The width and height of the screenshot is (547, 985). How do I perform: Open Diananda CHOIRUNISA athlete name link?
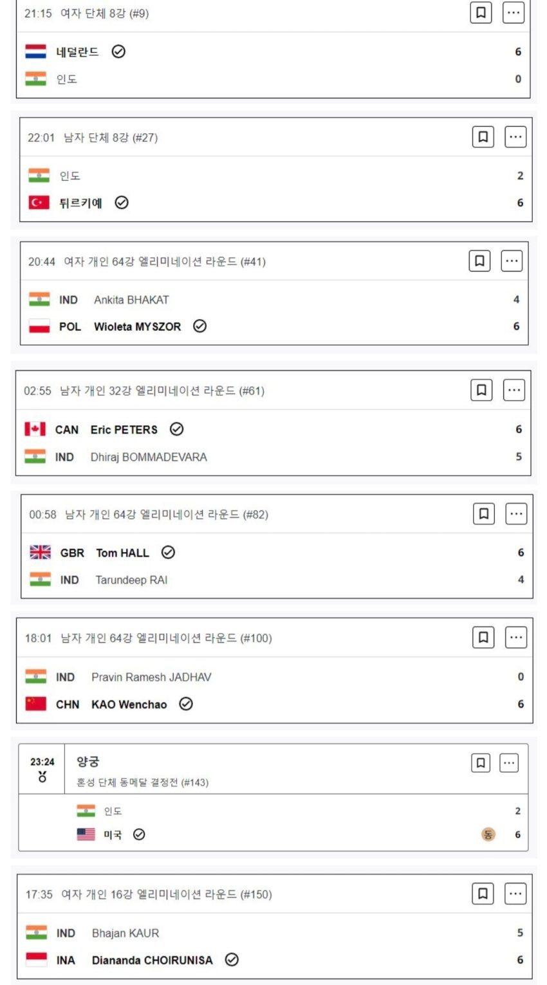coord(152,960)
